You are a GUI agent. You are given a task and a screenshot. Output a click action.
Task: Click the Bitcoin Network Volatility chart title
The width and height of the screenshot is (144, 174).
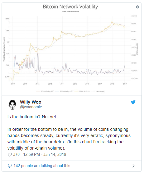70,7
